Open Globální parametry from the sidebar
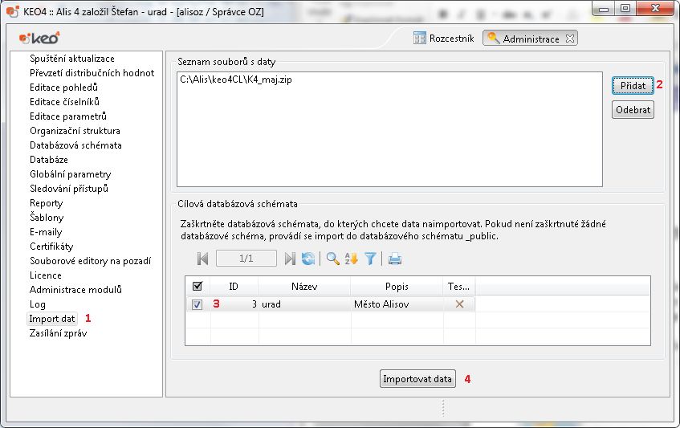The height and width of the screenshot is (428, 680). pos(70,174)
